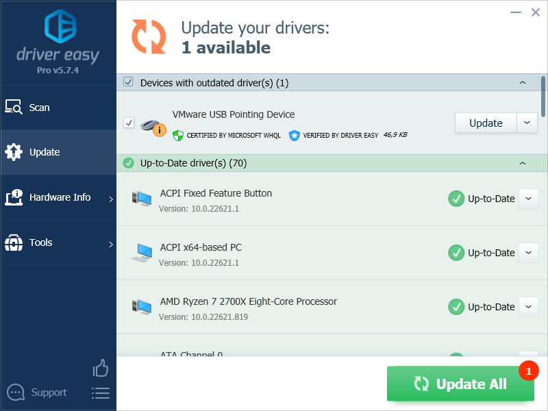
Task: Click the 46,9 KB file size text
Action: click(395, 134)
